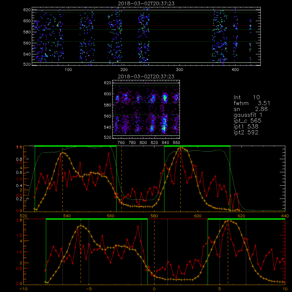Click the Int 10 parameter text
Screen dimensions: 292x292
246,98
